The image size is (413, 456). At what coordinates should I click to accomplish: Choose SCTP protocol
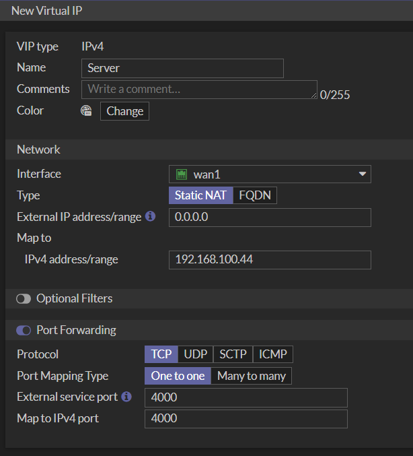(x=233, y=354)
